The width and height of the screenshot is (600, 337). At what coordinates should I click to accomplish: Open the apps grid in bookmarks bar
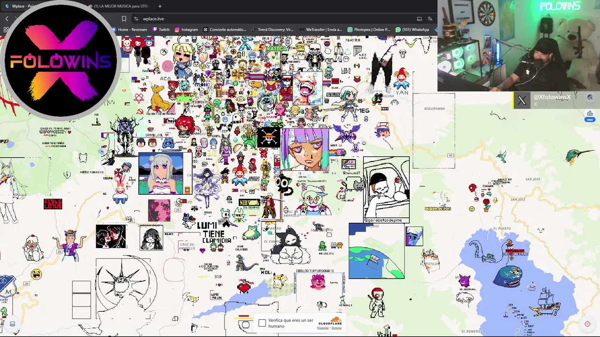(6, 29)
